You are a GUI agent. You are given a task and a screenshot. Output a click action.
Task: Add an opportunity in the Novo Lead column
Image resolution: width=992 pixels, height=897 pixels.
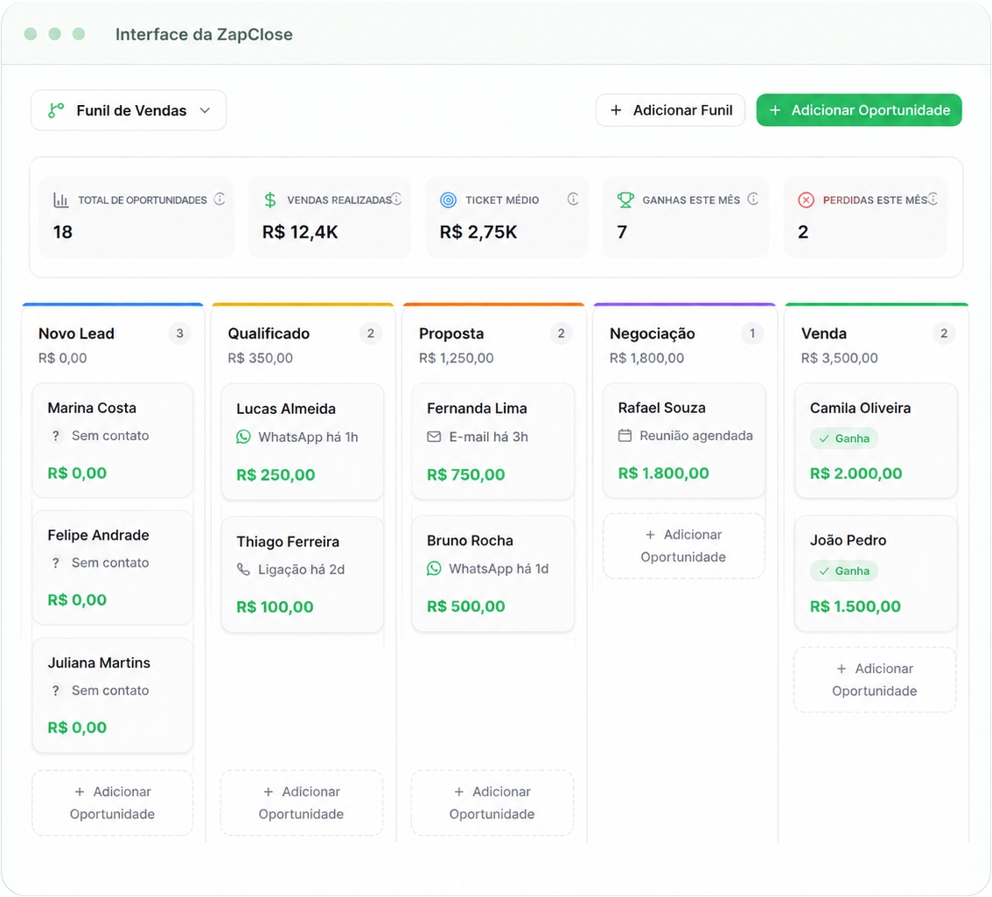pos(113,802)
